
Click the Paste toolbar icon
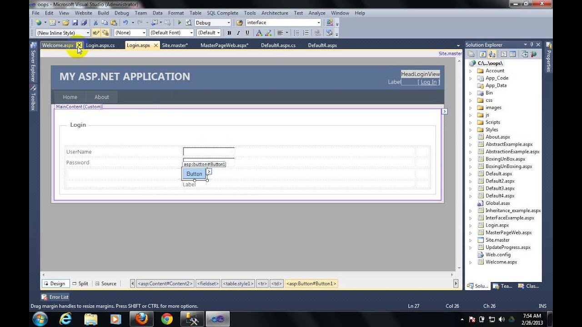(x=113, y=23)
